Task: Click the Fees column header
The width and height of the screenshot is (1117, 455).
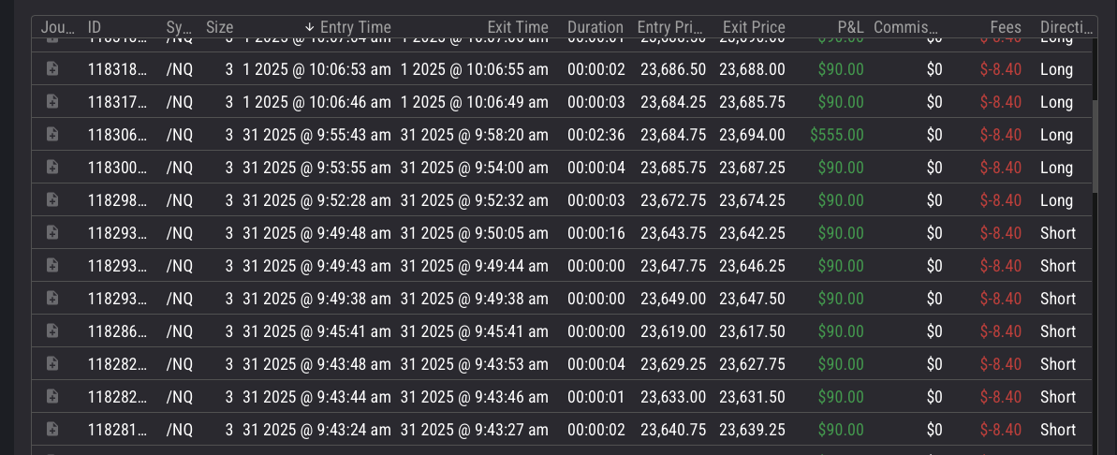Action: (1006, 27)
